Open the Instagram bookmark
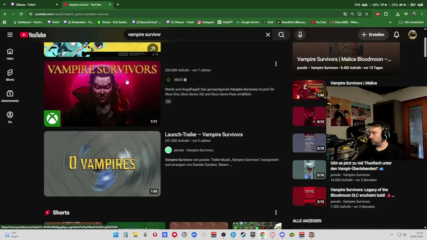The image size is (427, 240). click(x=206, y=22)
